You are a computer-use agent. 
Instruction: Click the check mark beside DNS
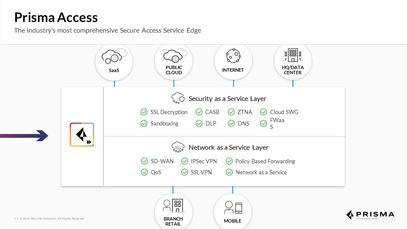[231, 123]
